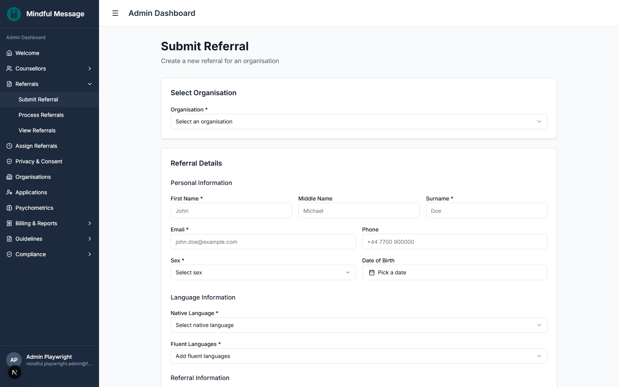
Task: Click the Submit Referral page heading
Action: pyautogui.click(x=205, y=46)
